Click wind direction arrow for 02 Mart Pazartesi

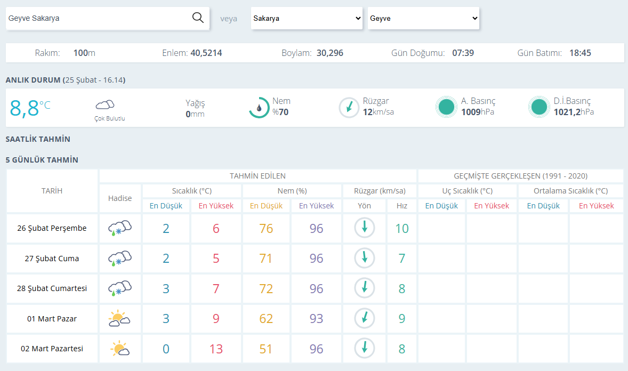[365, 348]
